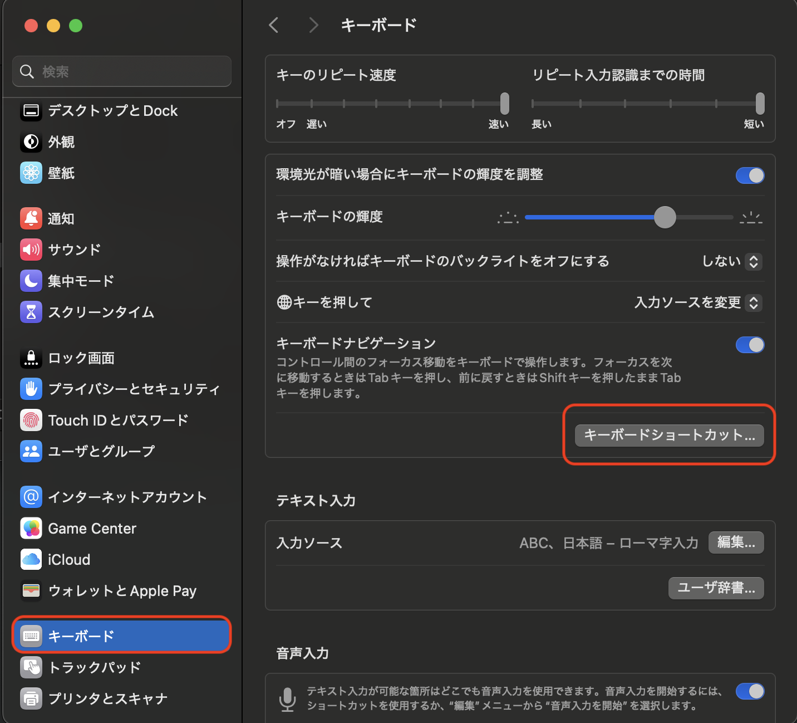The image size is (797, 723).
Task: Click the Wallpaper (壁紙) sidebar icon
Action: 31,173
